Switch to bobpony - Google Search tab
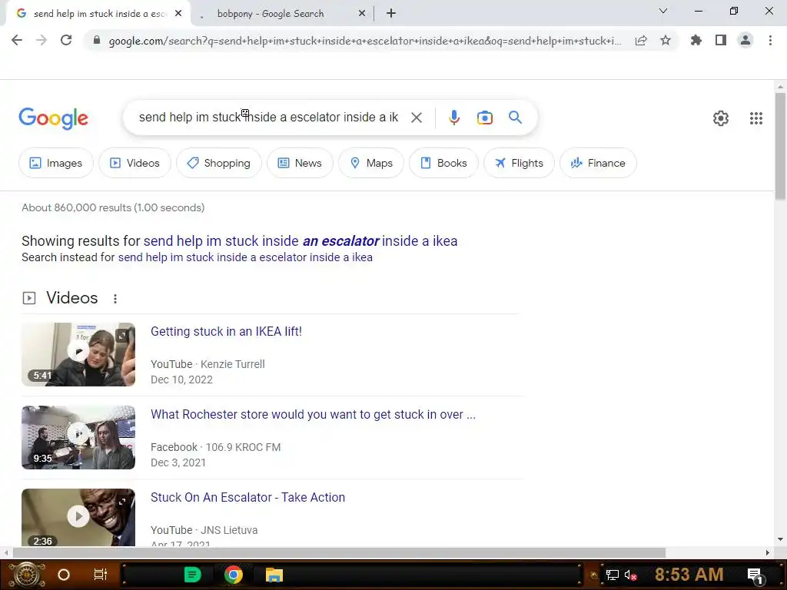Viewport: 787px width, 590px height. (x=283, y=14)
